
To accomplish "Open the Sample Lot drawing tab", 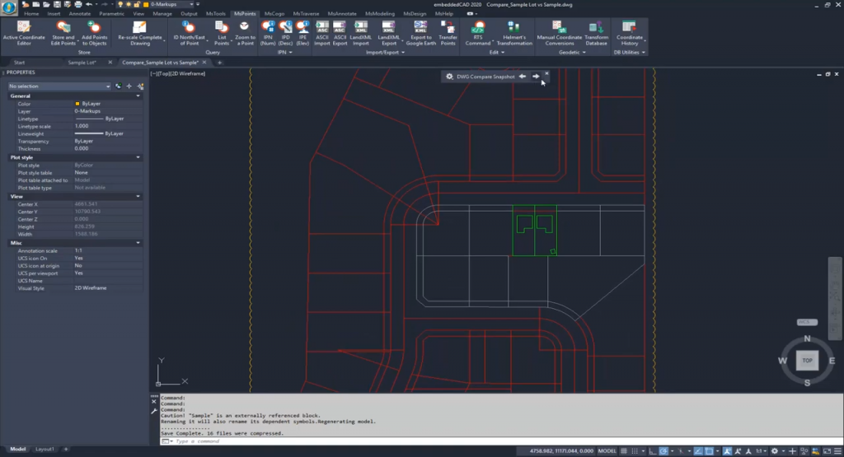I will click(82, 63).
